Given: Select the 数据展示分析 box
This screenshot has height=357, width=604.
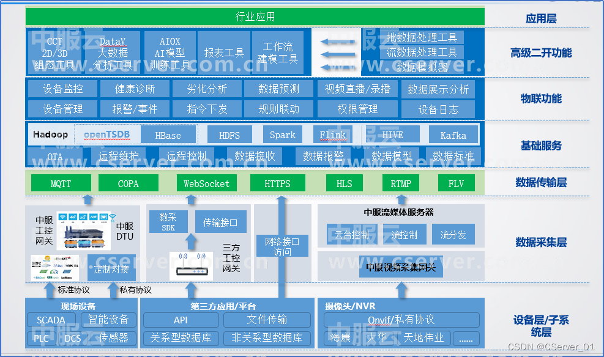Looking at the screenshot, I should point(438,89).
